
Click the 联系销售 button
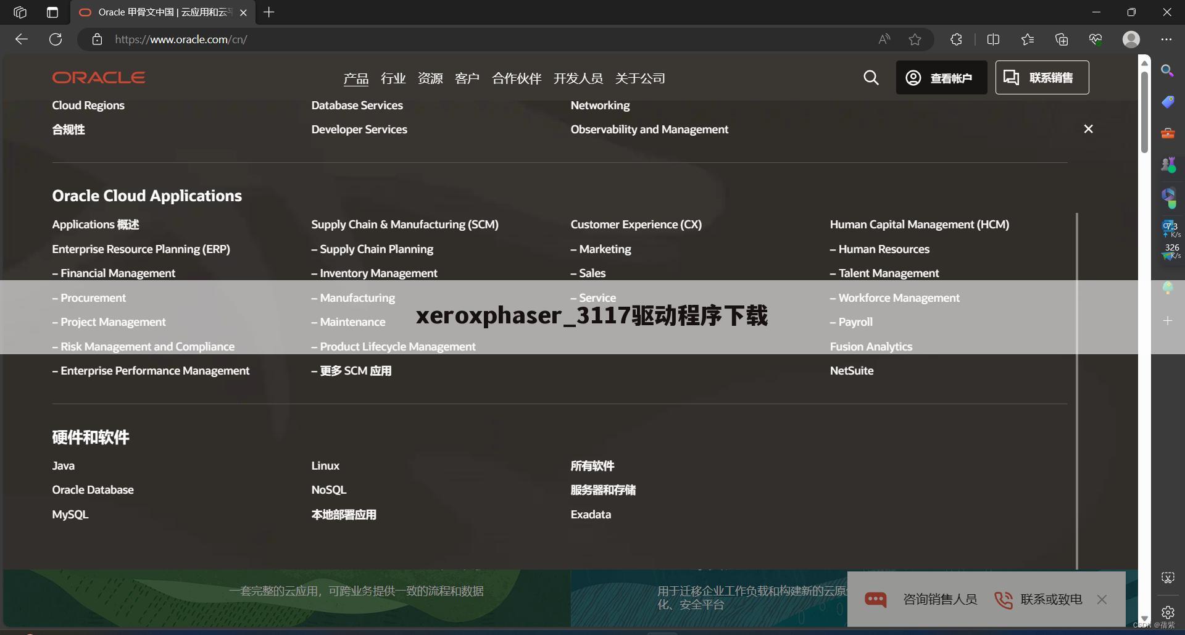pos(1042,78)
